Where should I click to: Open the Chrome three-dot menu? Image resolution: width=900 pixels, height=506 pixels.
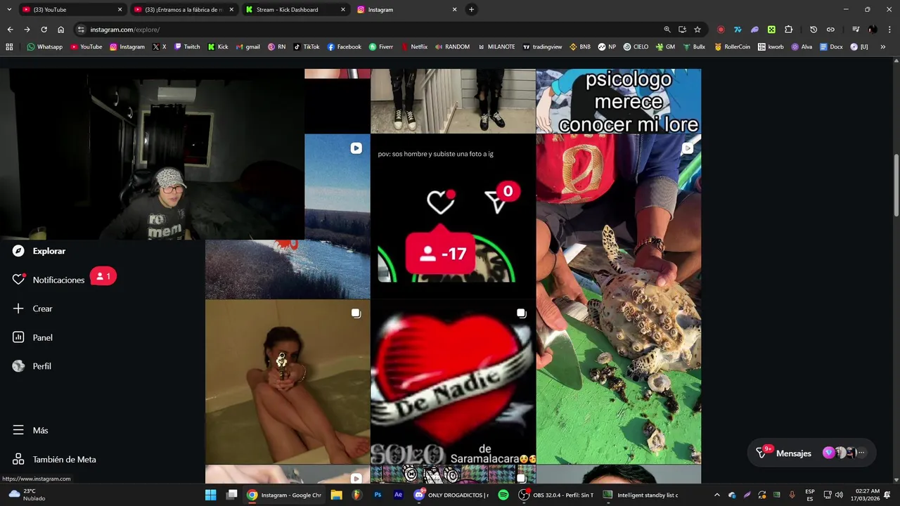tap(889, 30)
